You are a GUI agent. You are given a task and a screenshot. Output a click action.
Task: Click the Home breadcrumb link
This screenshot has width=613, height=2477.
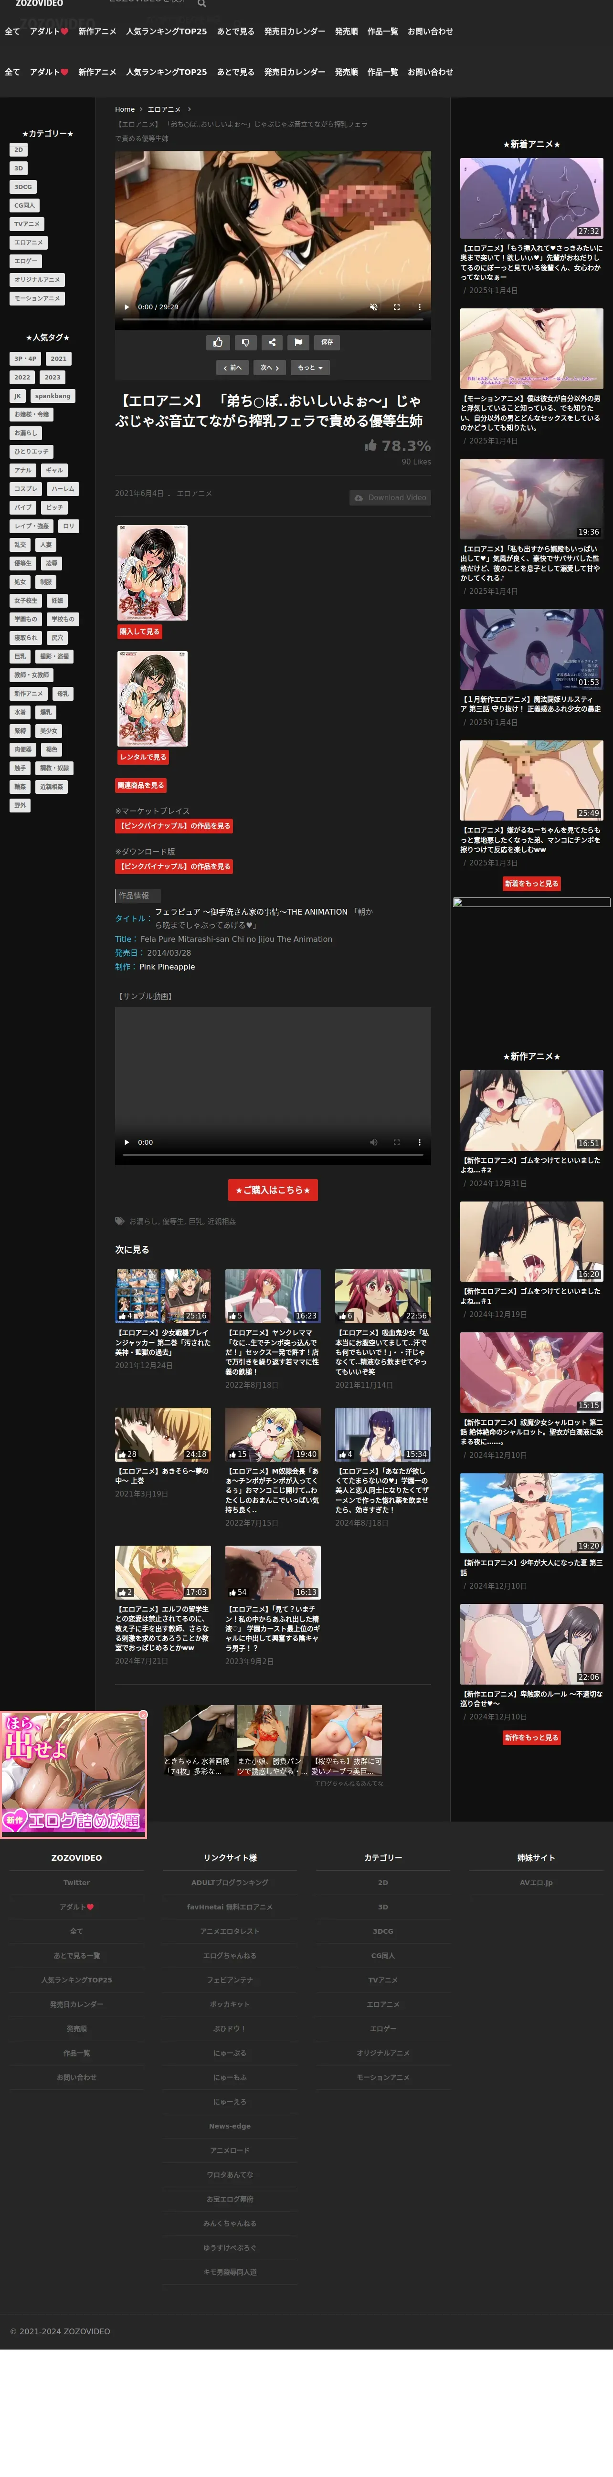(125, 110)
